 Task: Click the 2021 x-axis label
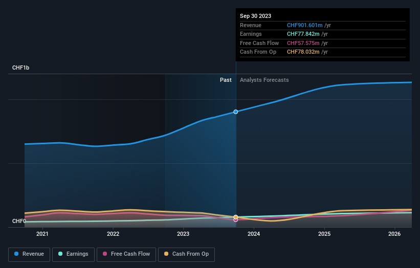[x=42, y=234]
